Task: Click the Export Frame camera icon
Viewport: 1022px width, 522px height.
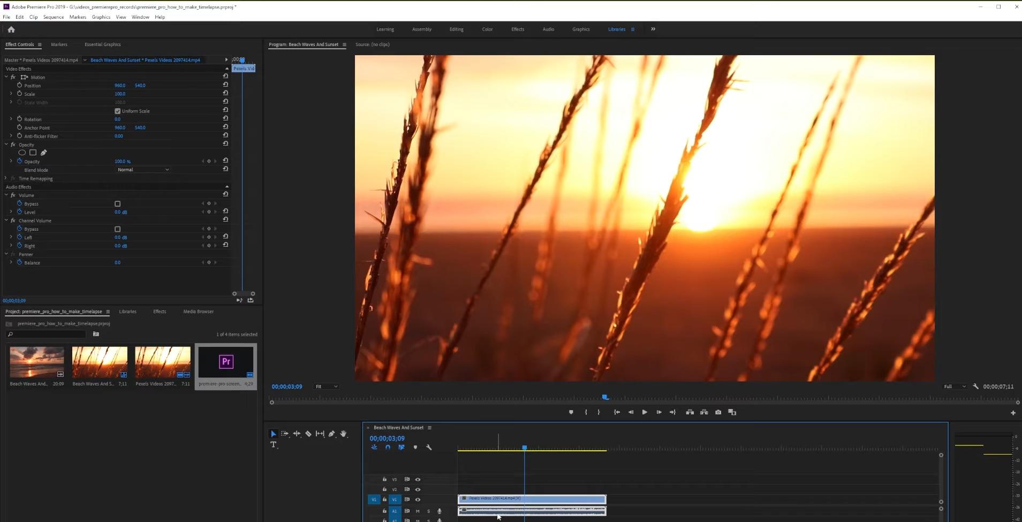Action: (718, 412)
